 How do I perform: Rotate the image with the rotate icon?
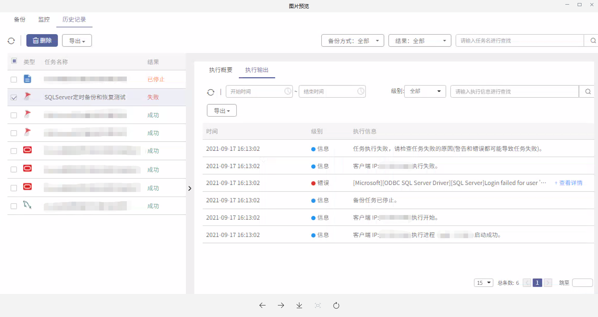coord(336,305)
